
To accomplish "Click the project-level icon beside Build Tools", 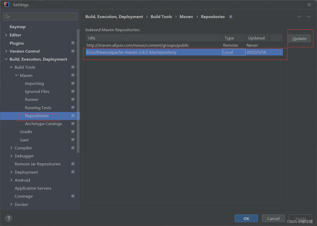I will (x=73, y=67).
